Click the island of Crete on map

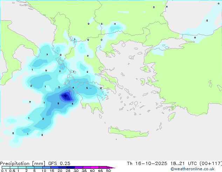pos(128,132)
